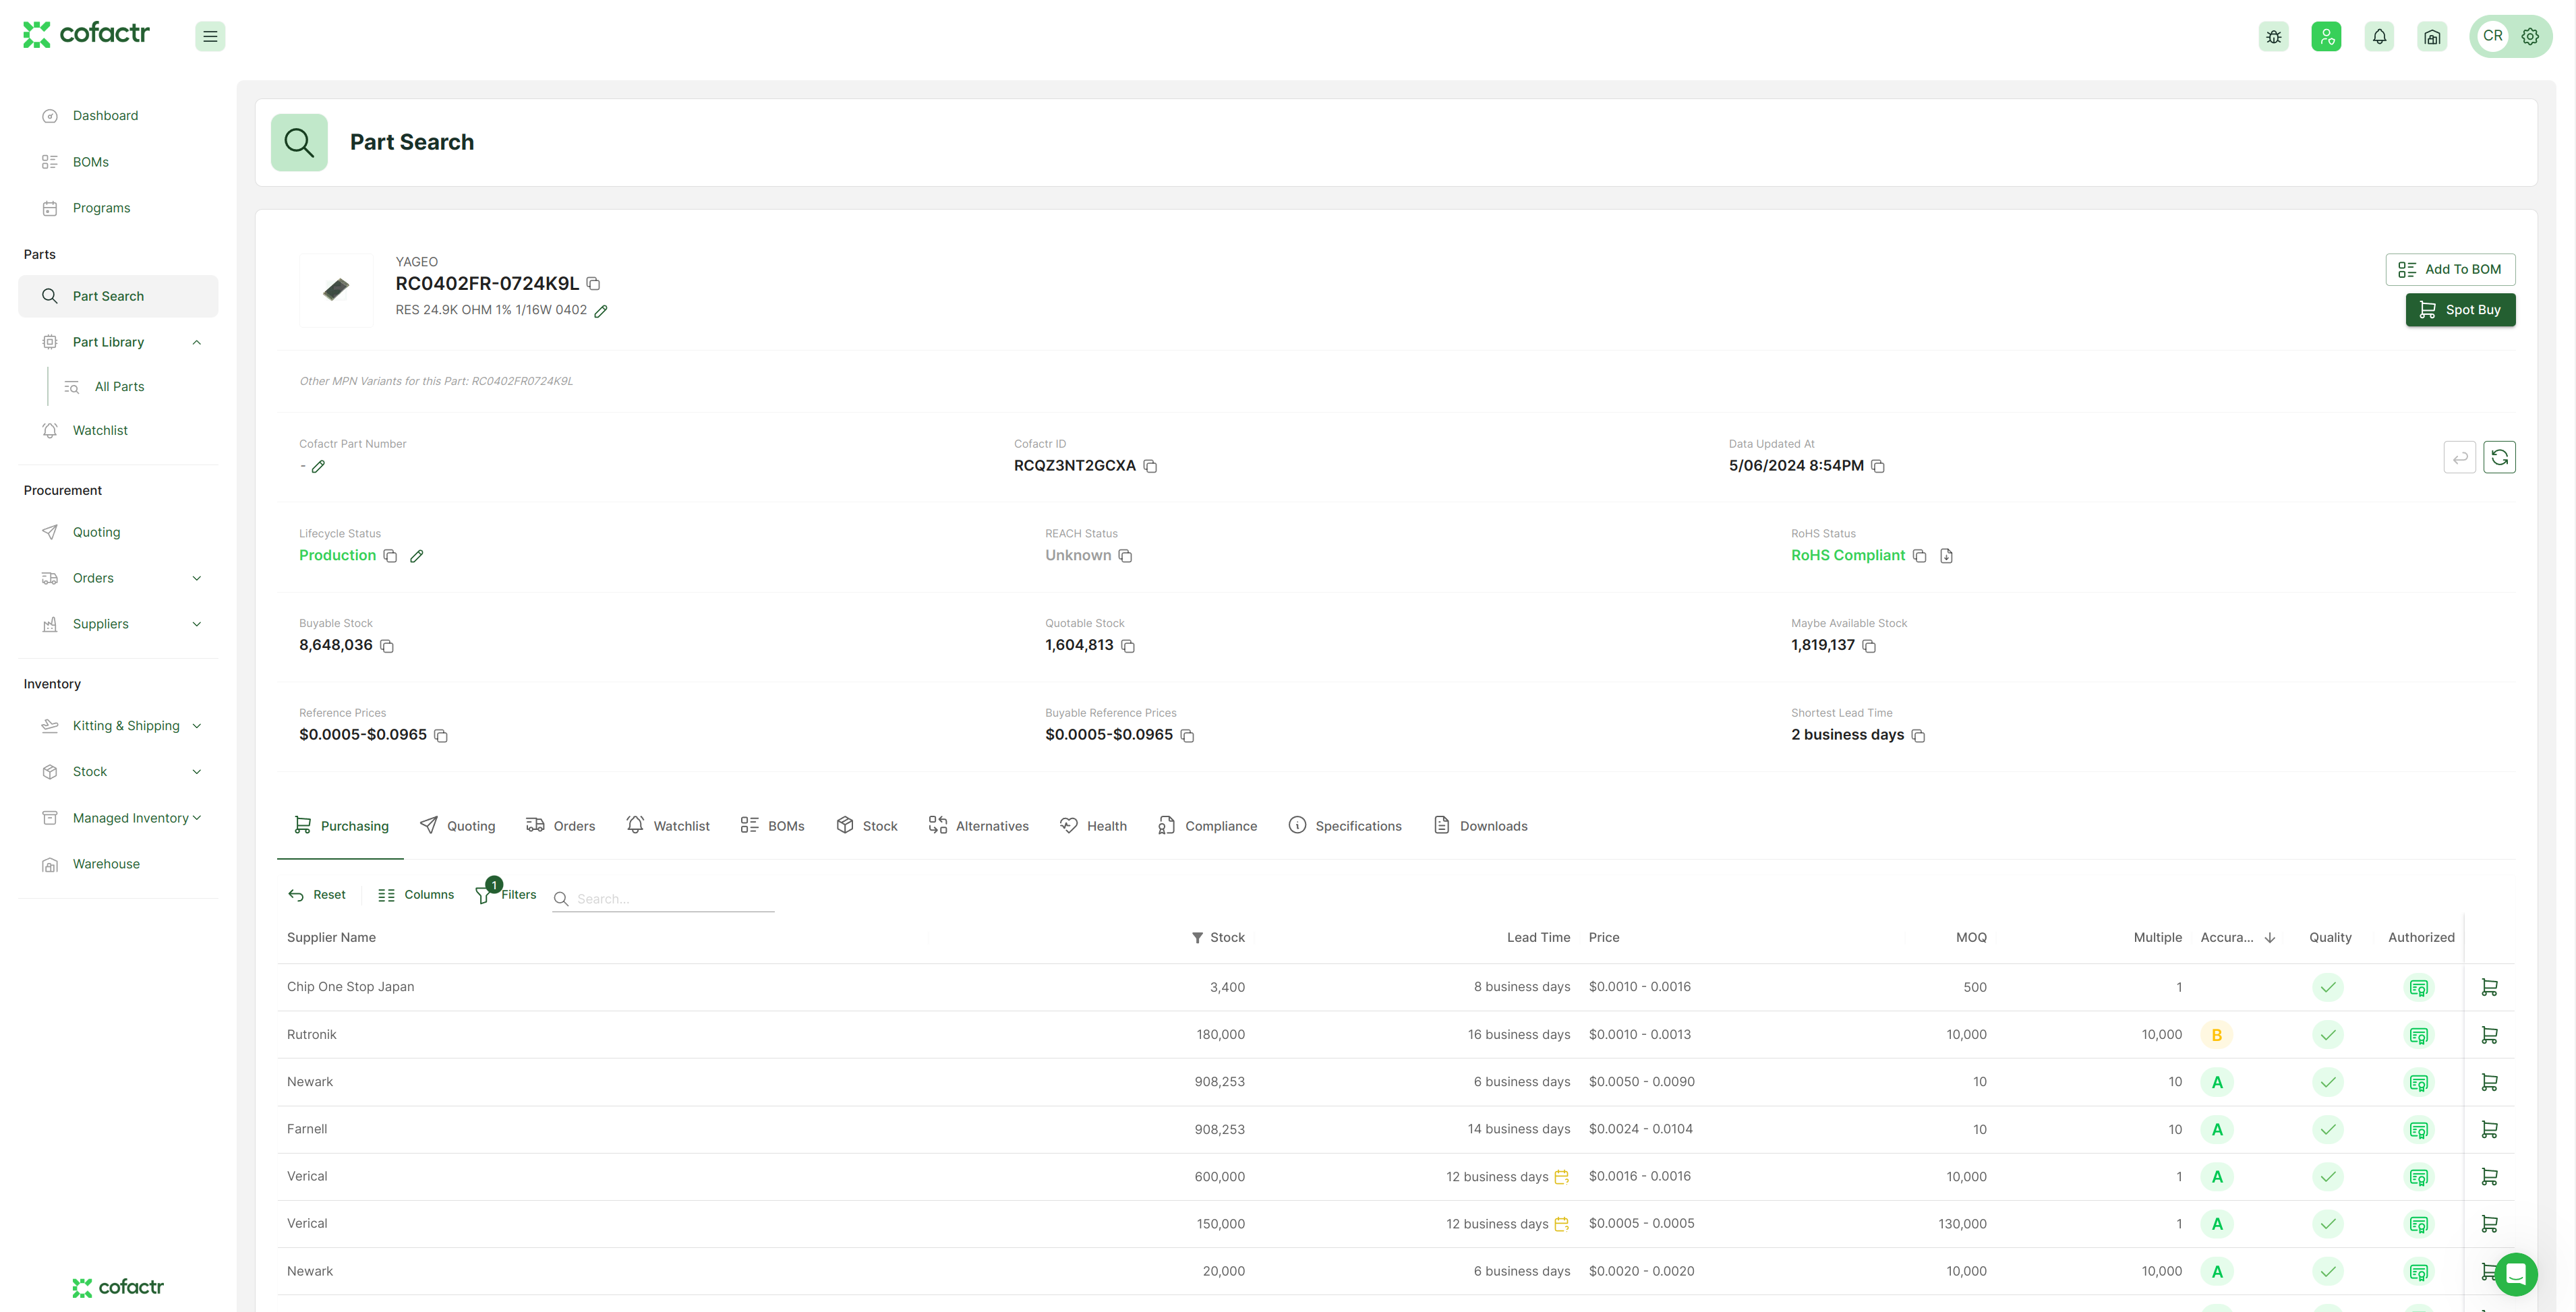The image size is (2576, 1312).
Task: Edit the Lifecycle Status pencil icon
Action: click(x=417, y=556)
